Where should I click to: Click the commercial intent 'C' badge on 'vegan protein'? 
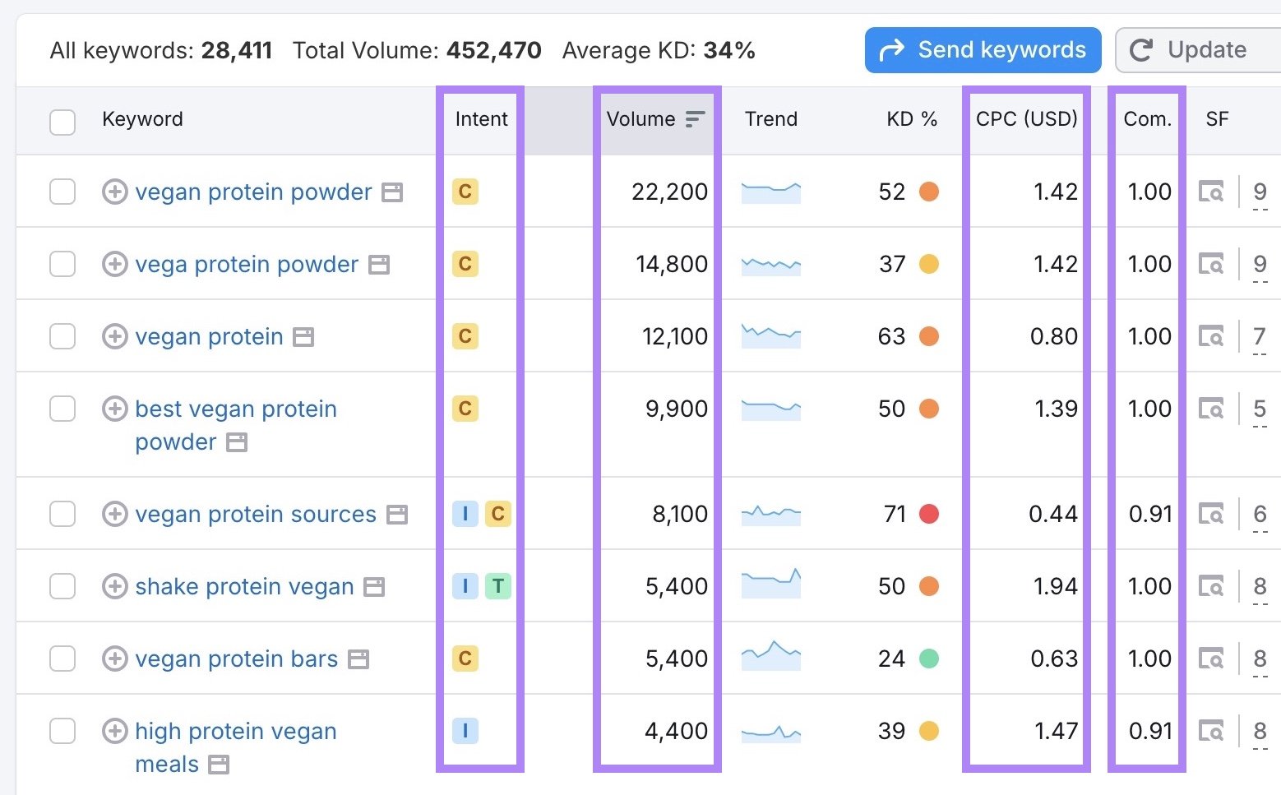tap(465, 336)
